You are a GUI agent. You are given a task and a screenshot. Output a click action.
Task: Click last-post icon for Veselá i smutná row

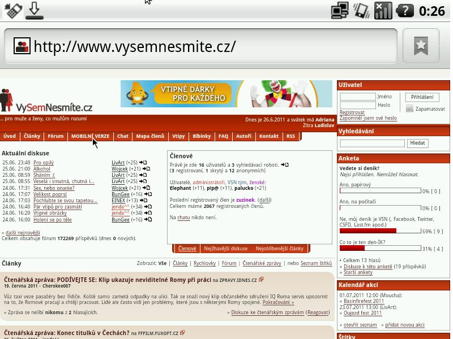click(x=143, y=181)
